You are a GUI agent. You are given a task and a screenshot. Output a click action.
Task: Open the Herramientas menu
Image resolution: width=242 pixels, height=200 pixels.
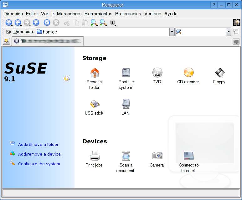(98, 14)
